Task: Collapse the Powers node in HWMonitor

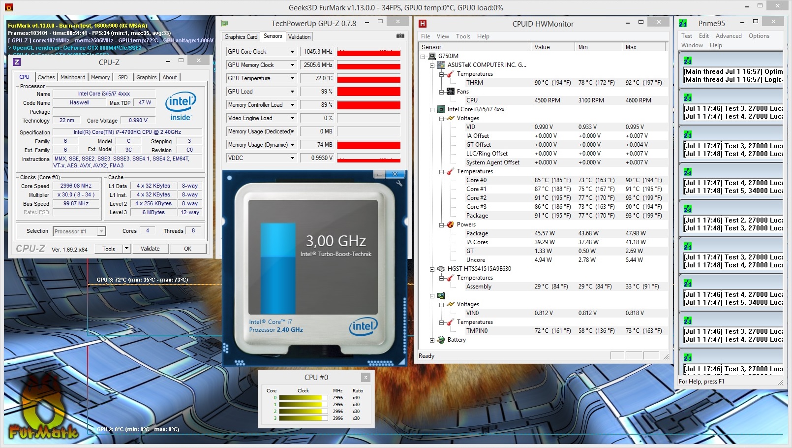Action: (x=442, y=224)
